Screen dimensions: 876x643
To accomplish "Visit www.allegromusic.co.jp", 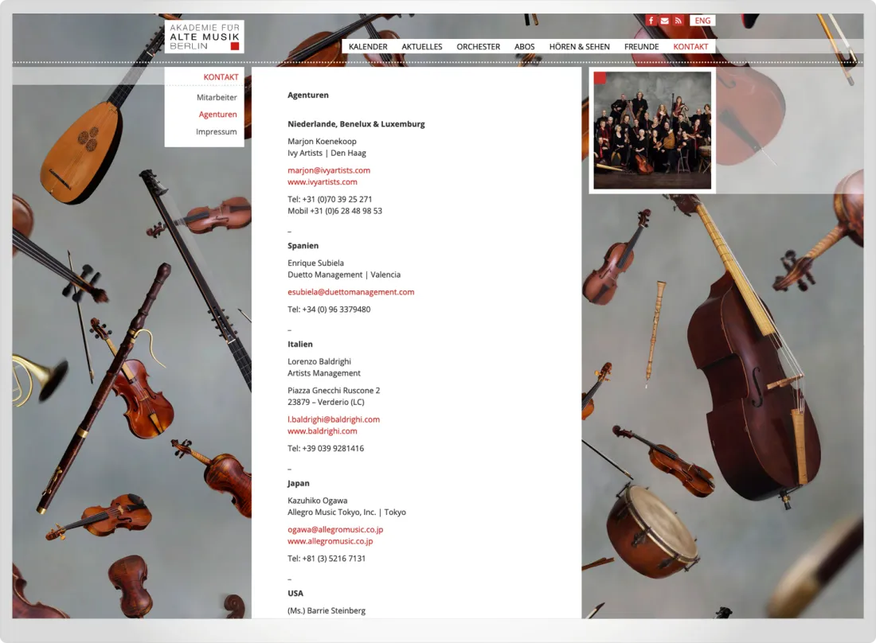I will pyautogui.click(x=330, y=541).
